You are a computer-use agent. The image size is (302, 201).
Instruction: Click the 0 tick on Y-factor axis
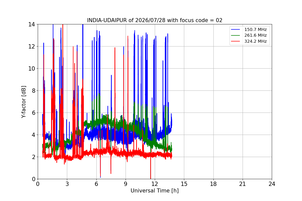pos(33,179)
